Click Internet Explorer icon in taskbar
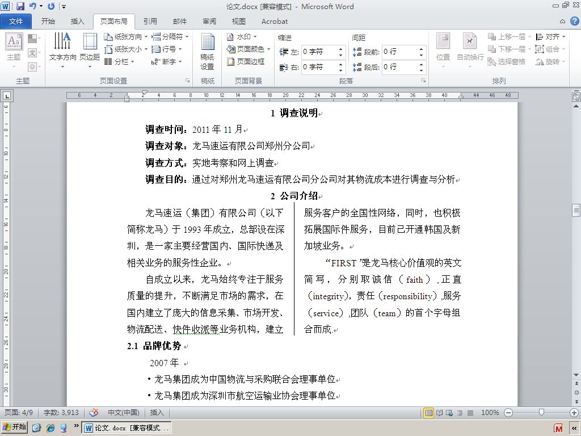581x436 pixels. 50,428
